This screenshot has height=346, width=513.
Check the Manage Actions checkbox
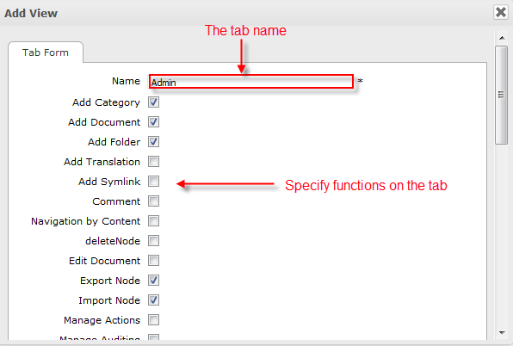point(153,320)
